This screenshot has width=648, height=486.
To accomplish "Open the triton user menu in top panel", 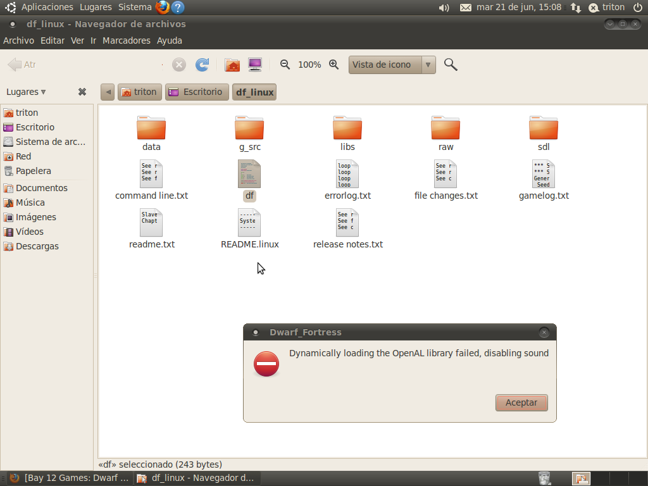I will (x=607, y=8).
